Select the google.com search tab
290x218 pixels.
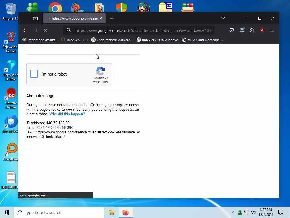[x=74, y=18]
